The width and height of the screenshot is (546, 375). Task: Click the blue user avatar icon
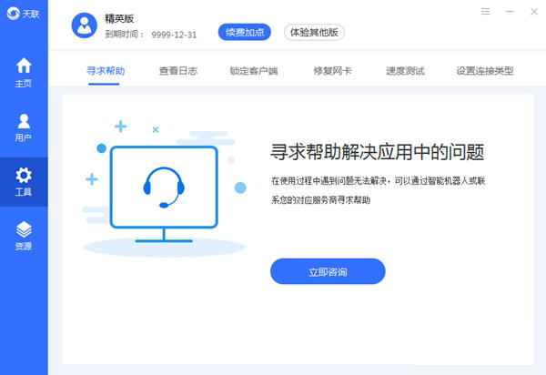point(85,25)
